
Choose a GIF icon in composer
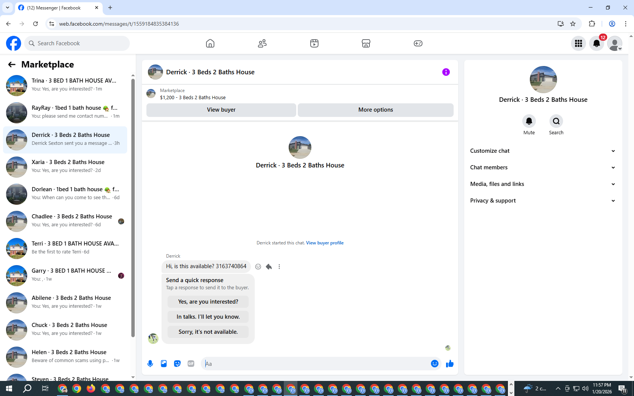pos(191,364)
